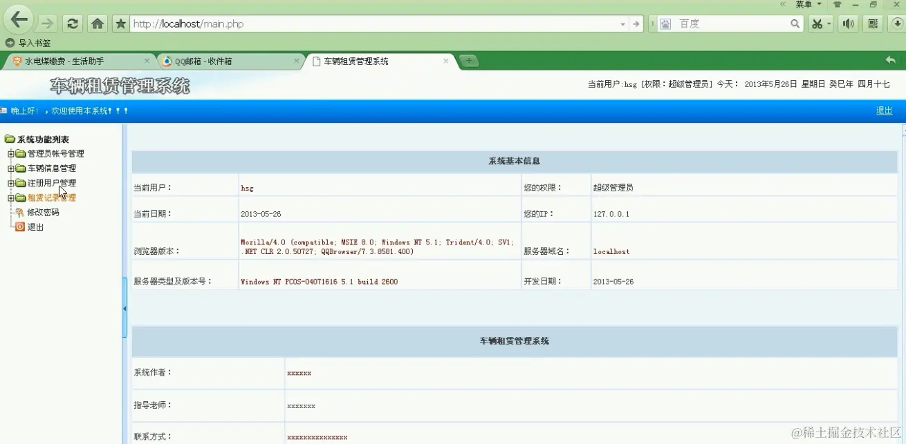The image size is (906, 444).
Task: Open the 菜单 dropdown menu
Action: click(x=808, y=4)
